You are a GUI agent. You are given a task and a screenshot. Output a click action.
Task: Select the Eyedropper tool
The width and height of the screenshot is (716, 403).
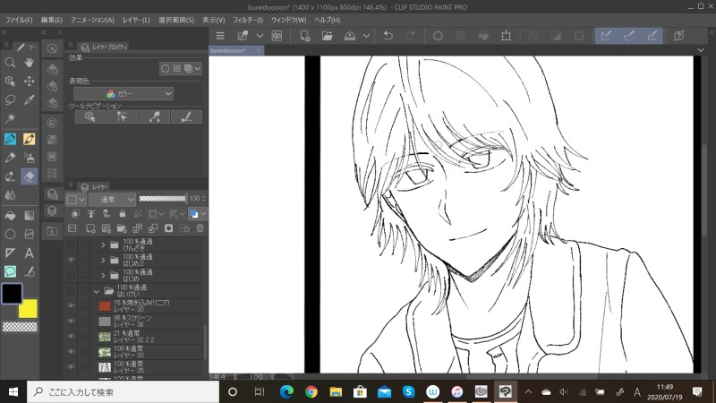click(x=30, y=100)
